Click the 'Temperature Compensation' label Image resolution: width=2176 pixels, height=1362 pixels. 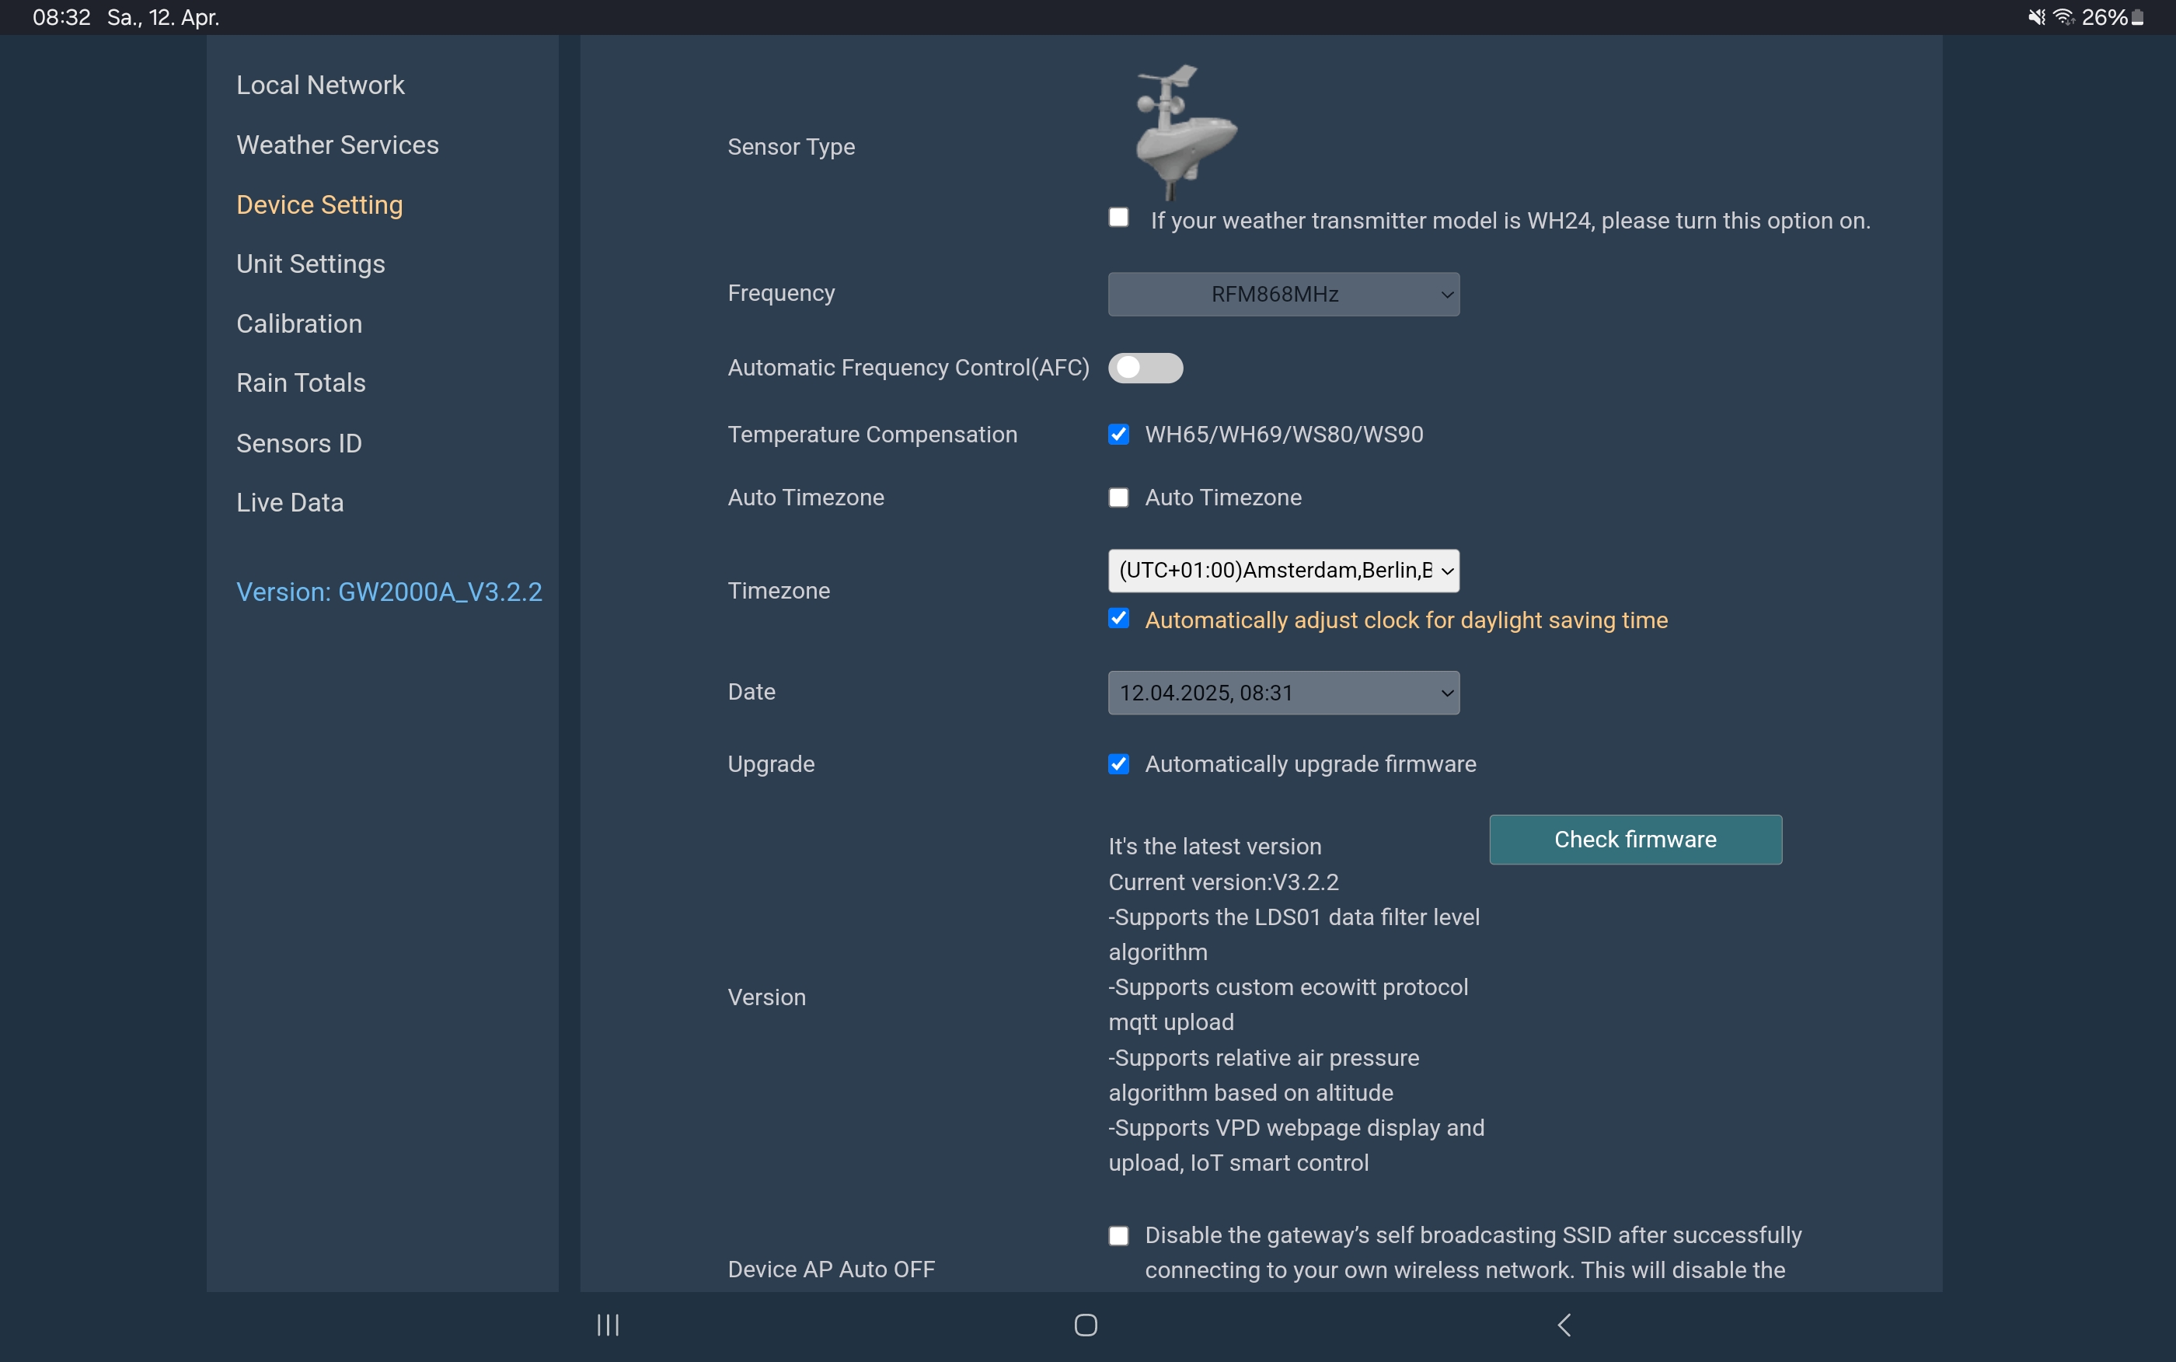(873, 435)
